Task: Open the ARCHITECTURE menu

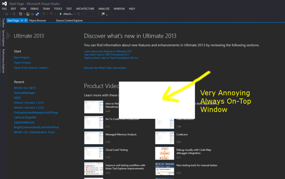Action: click(x=85, y=9)
